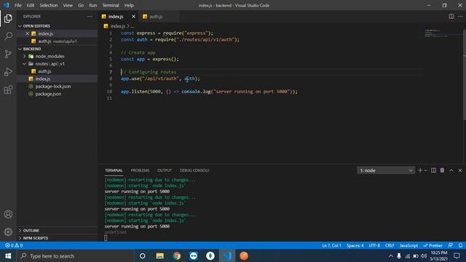The width and height of the screenshot is (466, 262).
Task: Open editor more actions ellipsis
Action: tap(460, 16)
